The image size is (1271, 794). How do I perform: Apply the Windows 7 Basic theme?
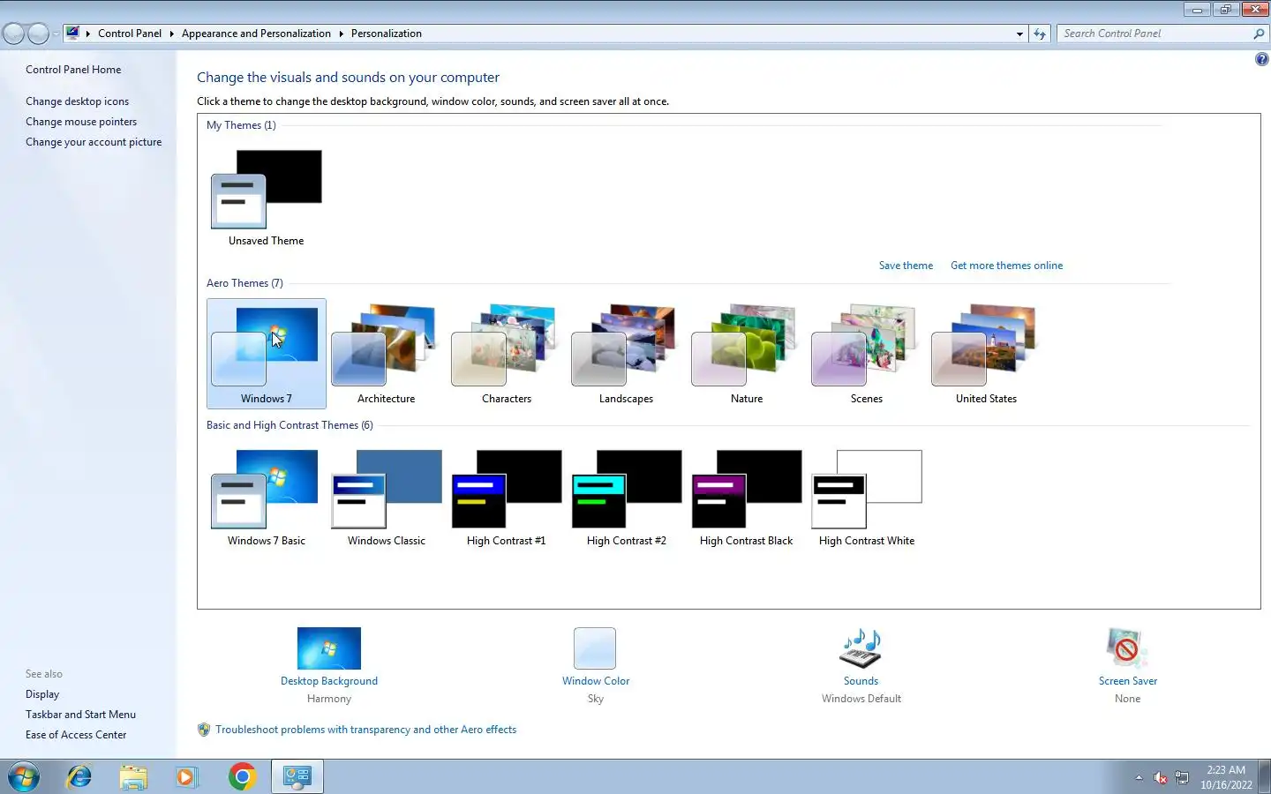pyautogui.click(x=266, y=497)
